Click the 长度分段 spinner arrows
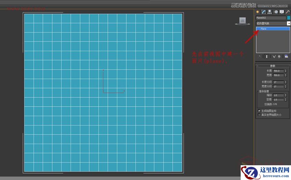 [286, 82]
